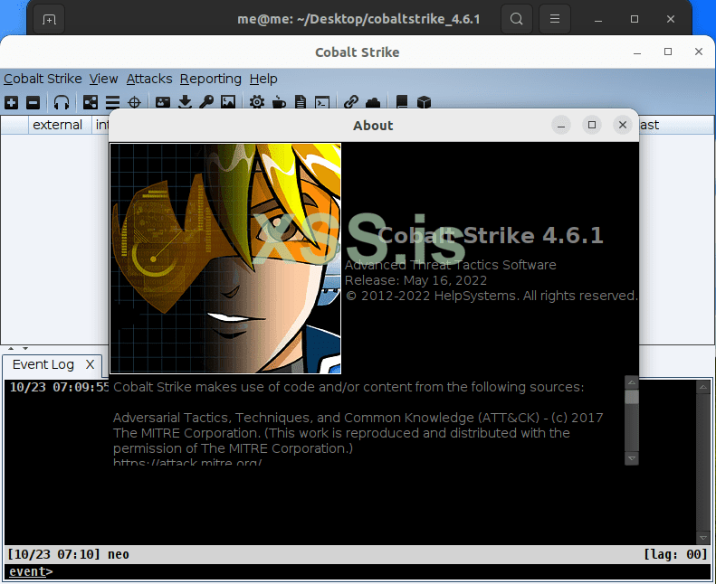Screen dimensions: 716x584
Task: Click the HelpSystems copyright line
Action: 491,296
